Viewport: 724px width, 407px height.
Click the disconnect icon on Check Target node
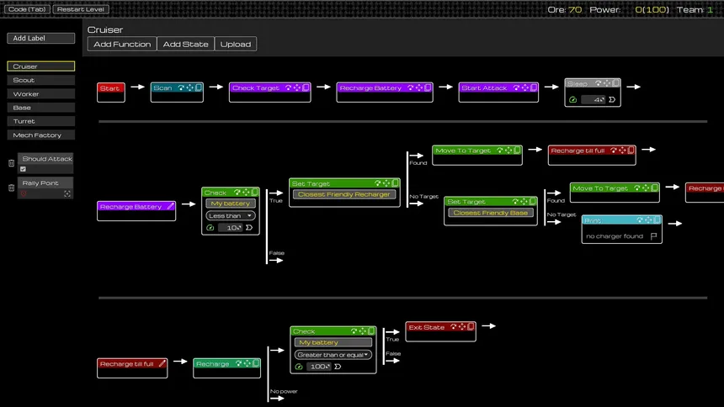[x=289, y=87]
